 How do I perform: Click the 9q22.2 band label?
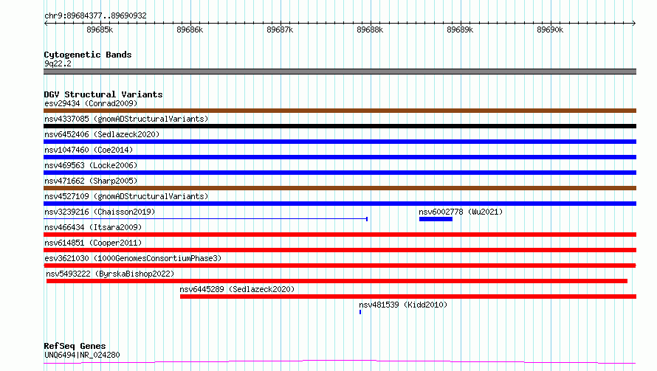[x=58, y=63]
